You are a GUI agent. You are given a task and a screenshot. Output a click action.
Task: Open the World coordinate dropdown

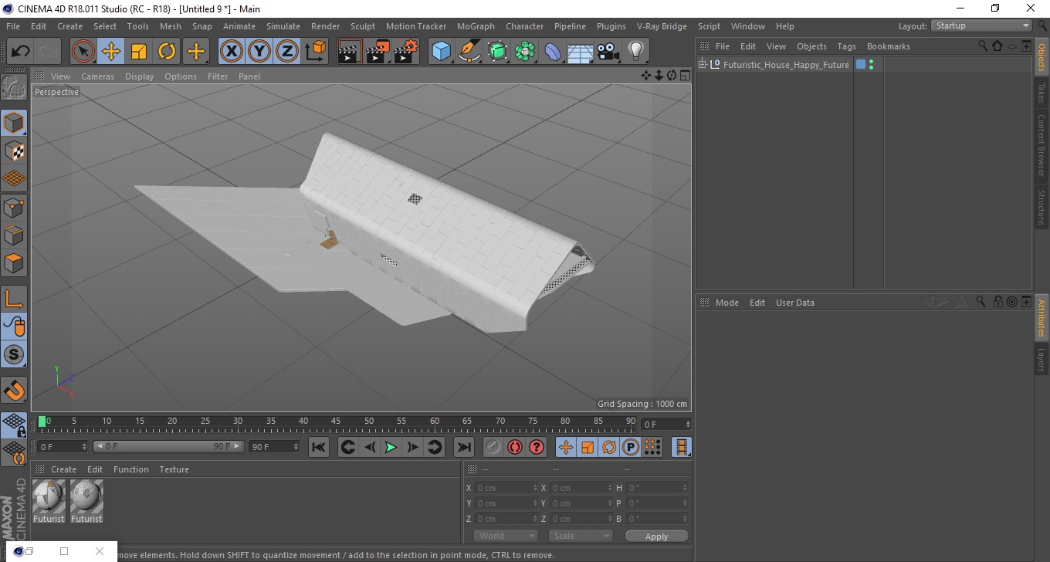506,536
